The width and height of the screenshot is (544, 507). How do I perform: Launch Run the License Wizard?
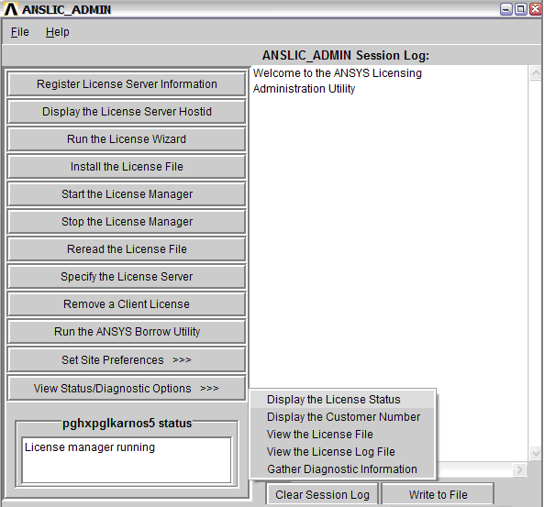[x=127, y=138]
